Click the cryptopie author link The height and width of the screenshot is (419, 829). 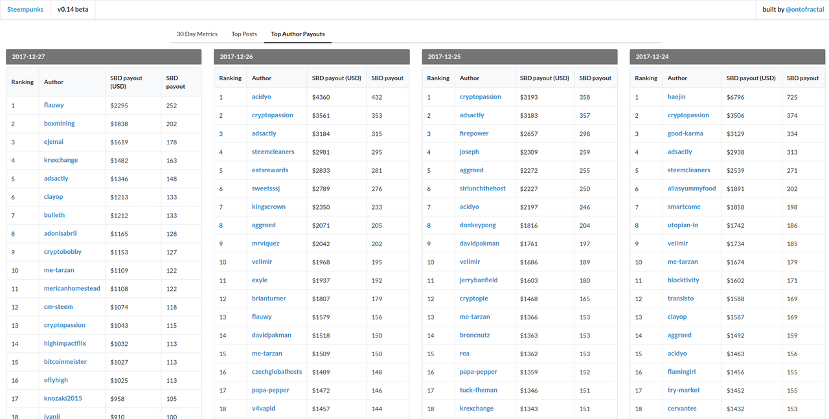(474, 299)
